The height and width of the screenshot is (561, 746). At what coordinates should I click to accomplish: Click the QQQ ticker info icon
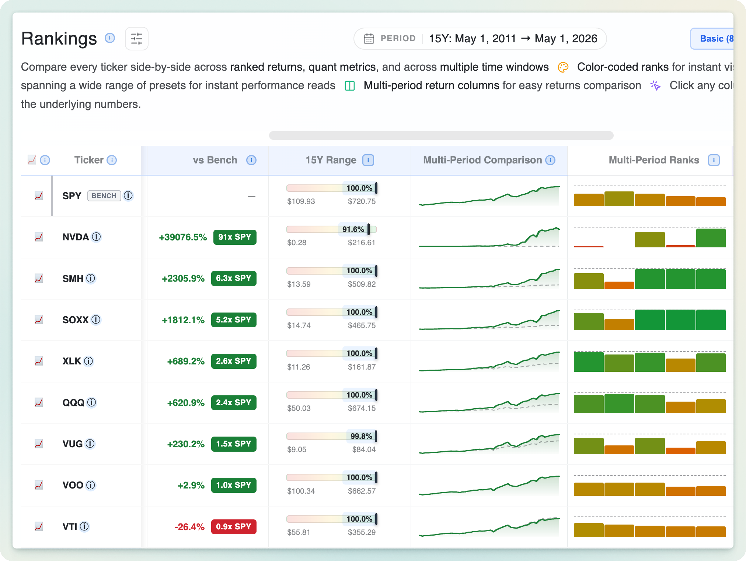[x=92, y=402]
